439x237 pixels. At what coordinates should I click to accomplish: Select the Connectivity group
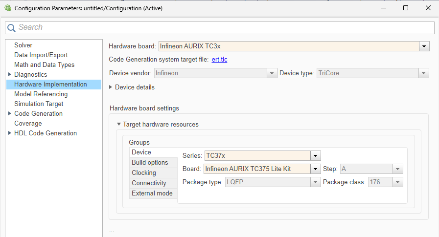(x=149, y=183)
